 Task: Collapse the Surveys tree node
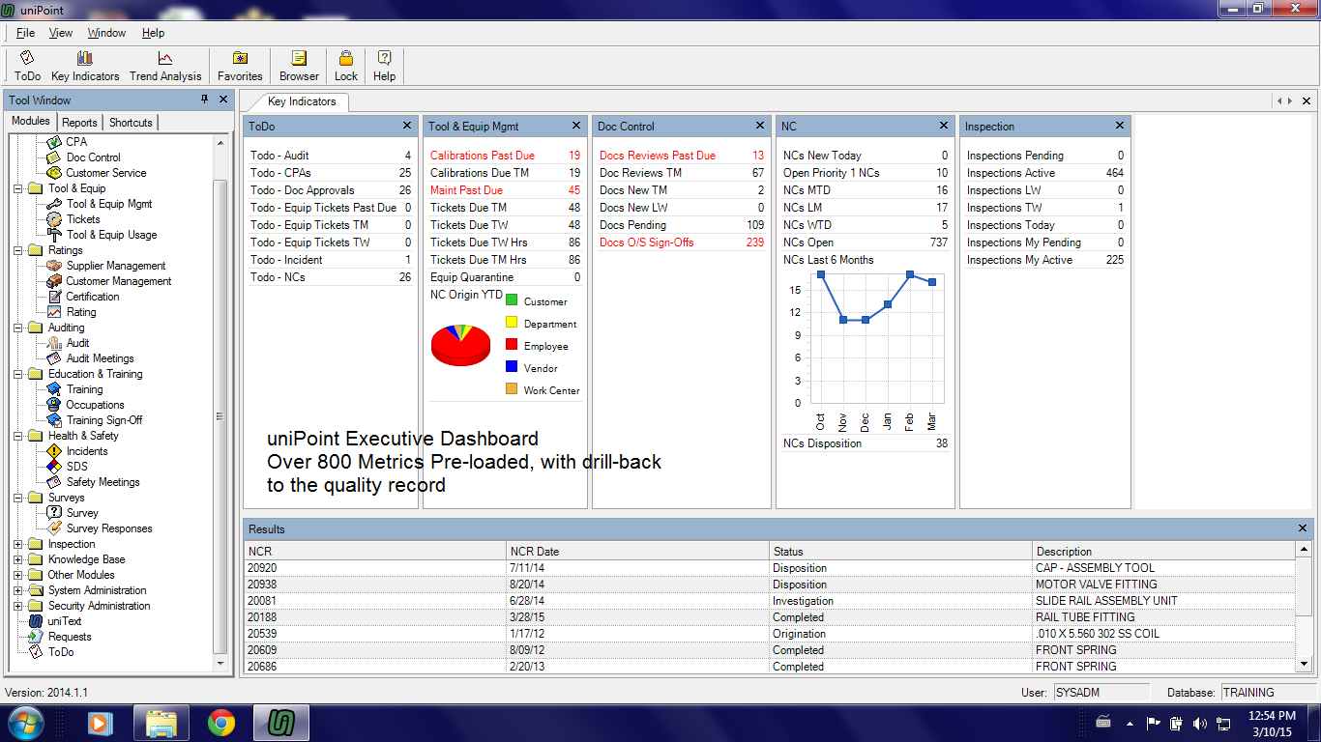pos(18,498)
